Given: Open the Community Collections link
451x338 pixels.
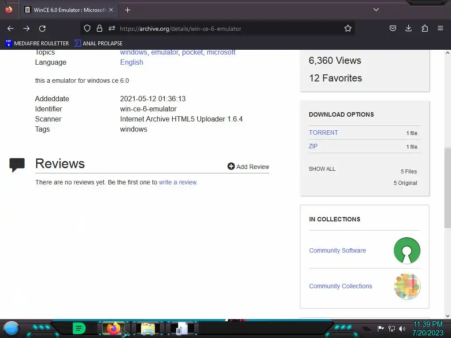Looking at the screenshot, I should tap(340, 286).
